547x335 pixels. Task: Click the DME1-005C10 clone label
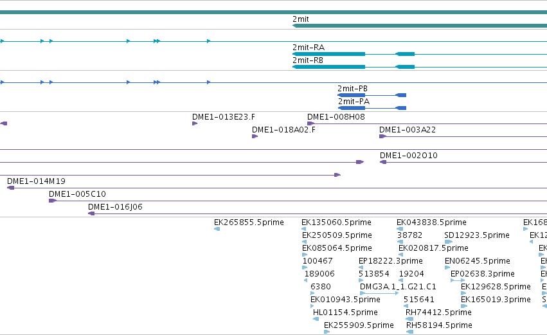coord(77,194)
